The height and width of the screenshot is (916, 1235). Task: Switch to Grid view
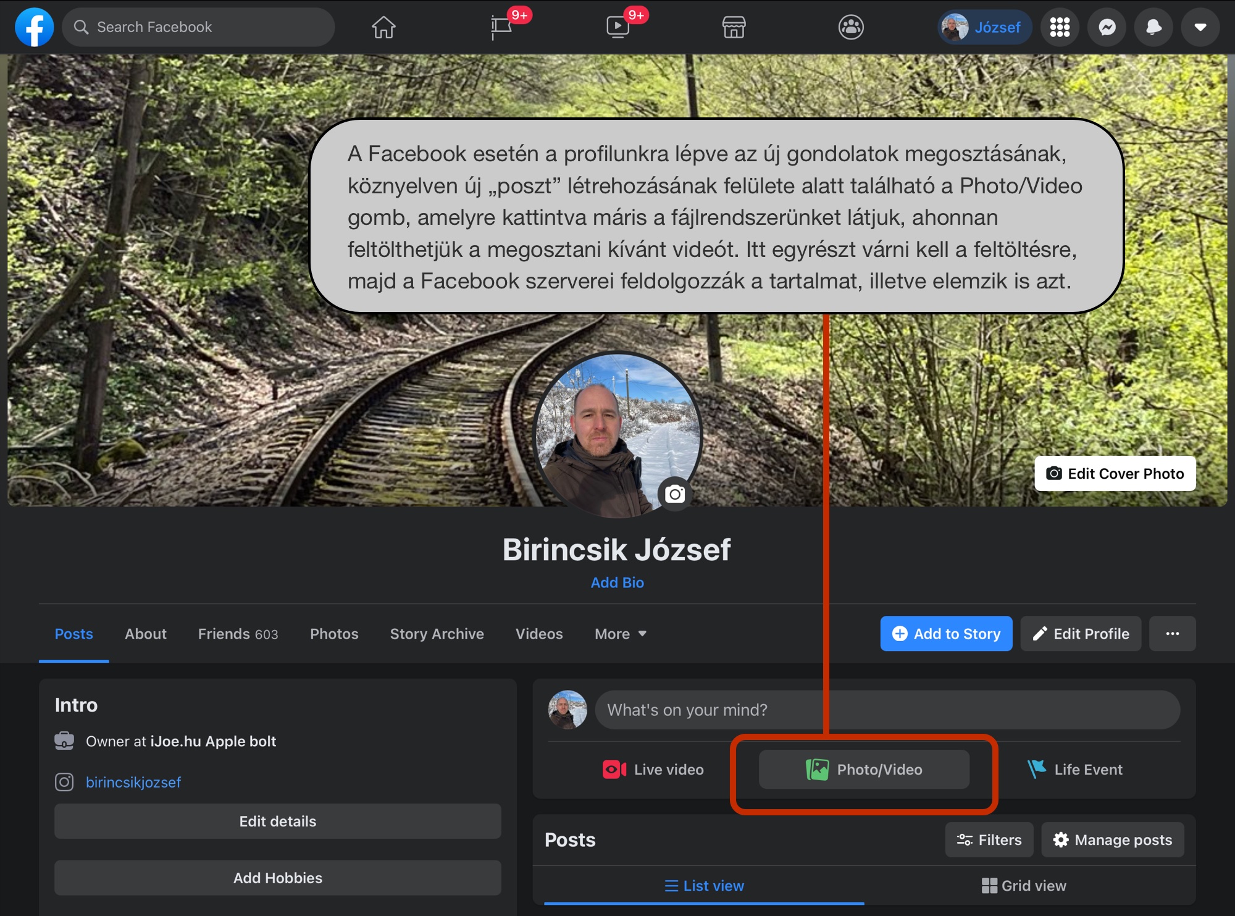[x=1024, y=886]
